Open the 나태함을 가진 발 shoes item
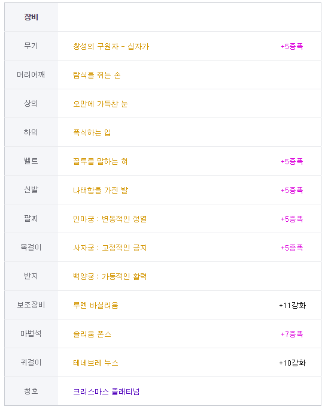 click(x=101, y=190)
